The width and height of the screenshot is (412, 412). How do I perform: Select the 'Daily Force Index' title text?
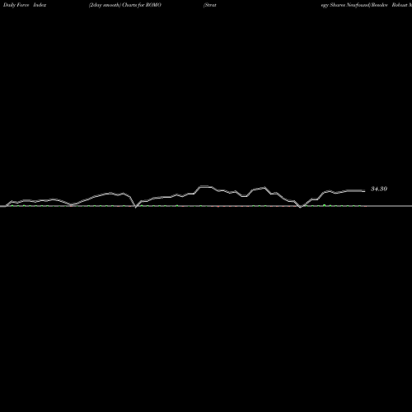click(25, 5)
